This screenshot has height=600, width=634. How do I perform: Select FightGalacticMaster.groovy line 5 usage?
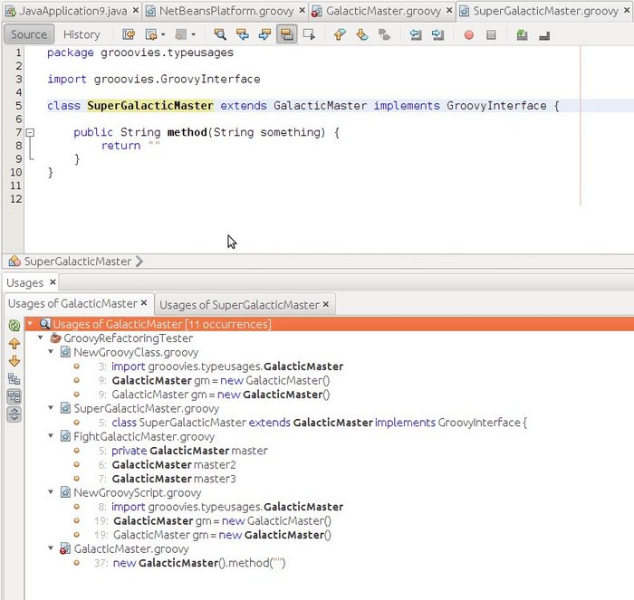[189, 450]
